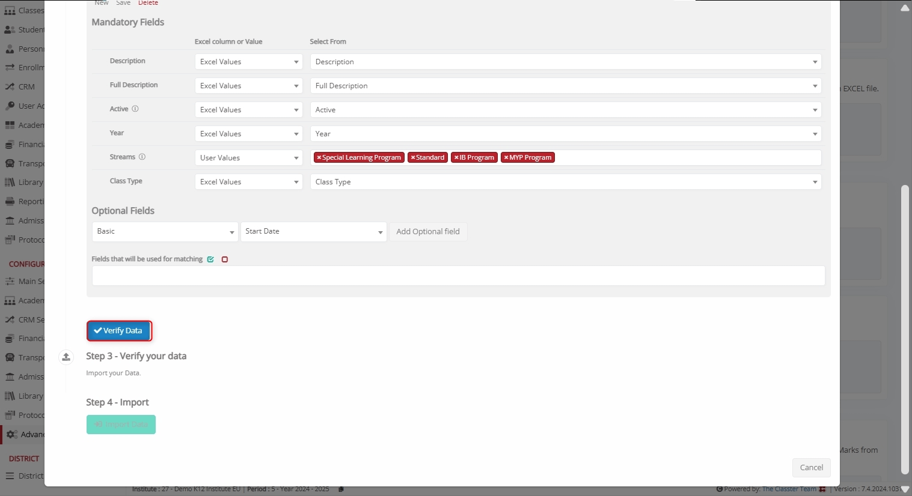
Task: Remove the MYP Program stream tag
Action: coord(506,158)
